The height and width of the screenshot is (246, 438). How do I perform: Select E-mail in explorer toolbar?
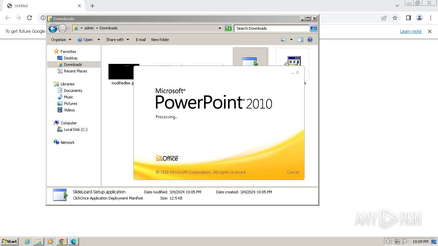coord(141,40)
